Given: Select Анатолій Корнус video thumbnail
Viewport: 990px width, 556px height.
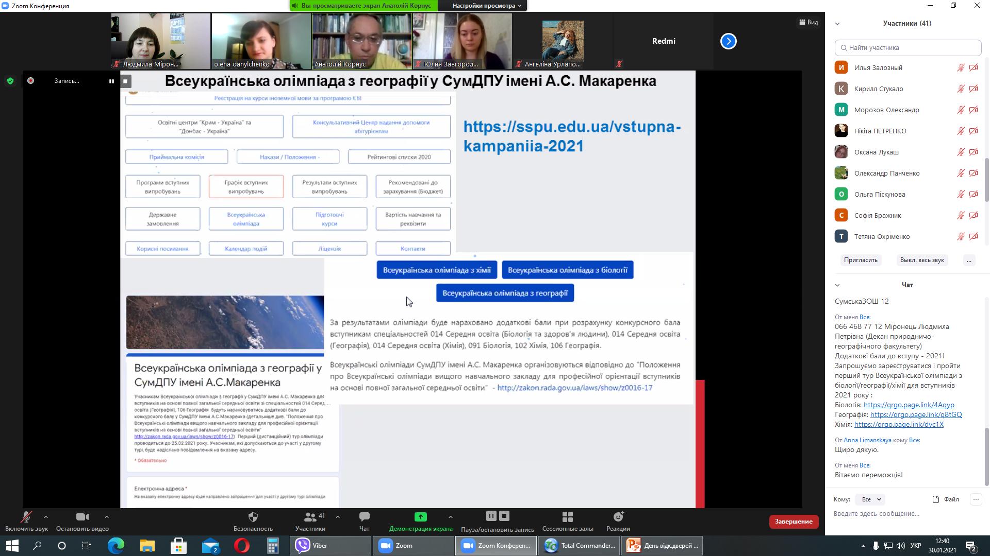Looking at the screenshot, I should [361, 41].
